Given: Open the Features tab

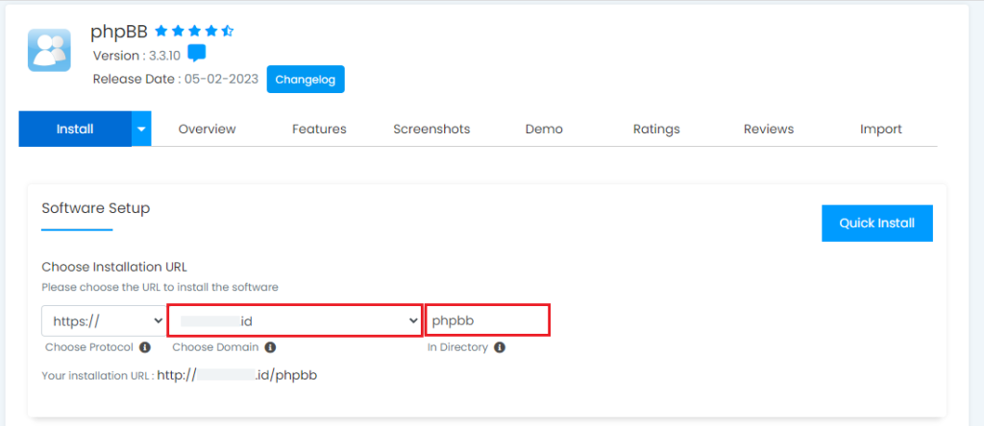Looking at the screenshot, I should pos(319,130).
